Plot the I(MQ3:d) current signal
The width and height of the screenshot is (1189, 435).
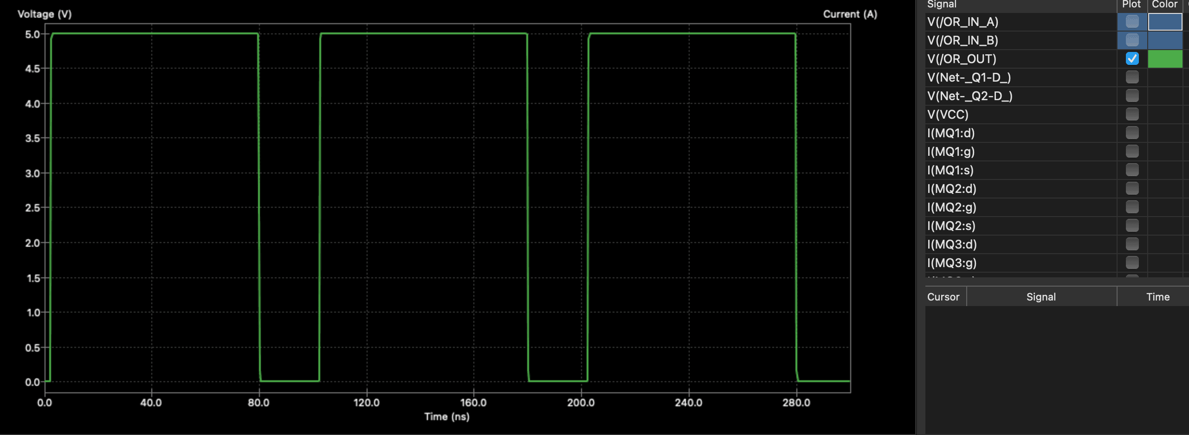point(1132,244)
